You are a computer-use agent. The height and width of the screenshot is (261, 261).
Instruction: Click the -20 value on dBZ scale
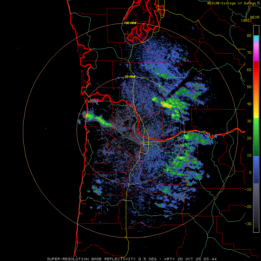point(248,207)
